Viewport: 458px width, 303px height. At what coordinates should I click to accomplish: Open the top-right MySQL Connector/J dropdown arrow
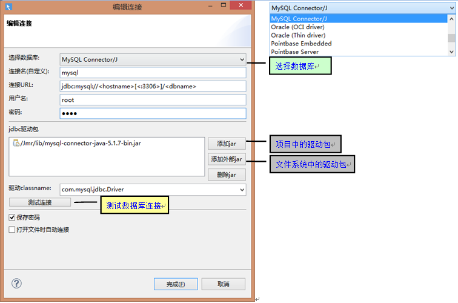click(451, 8)
